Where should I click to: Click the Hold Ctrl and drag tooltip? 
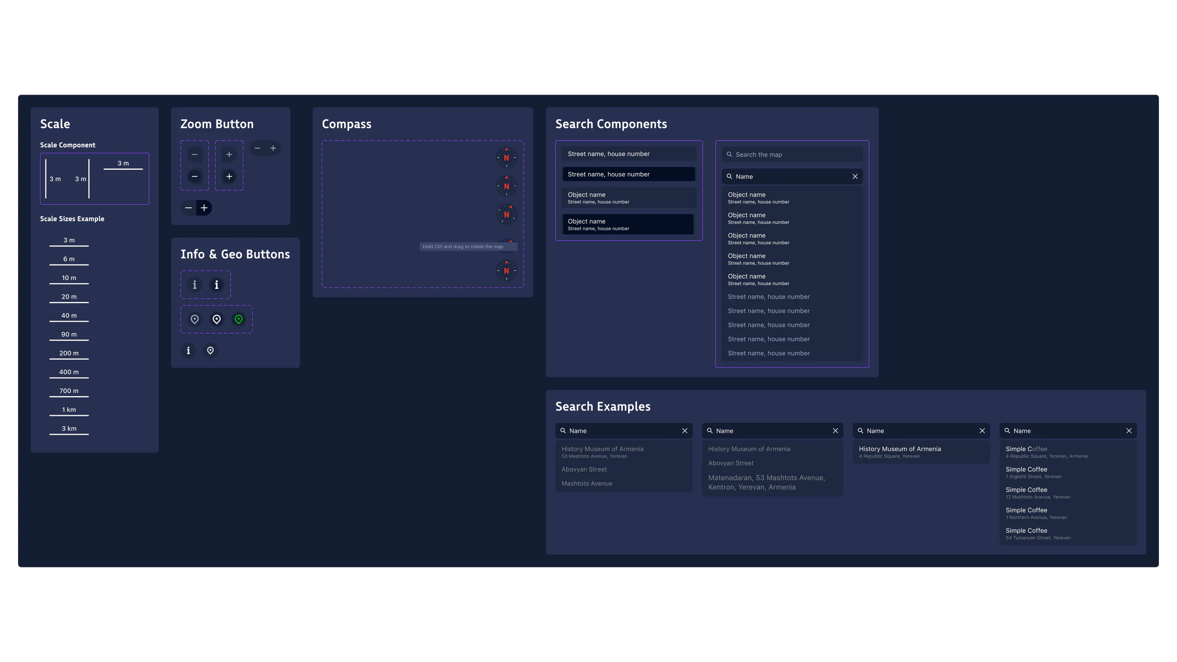(x=468, y=247)
